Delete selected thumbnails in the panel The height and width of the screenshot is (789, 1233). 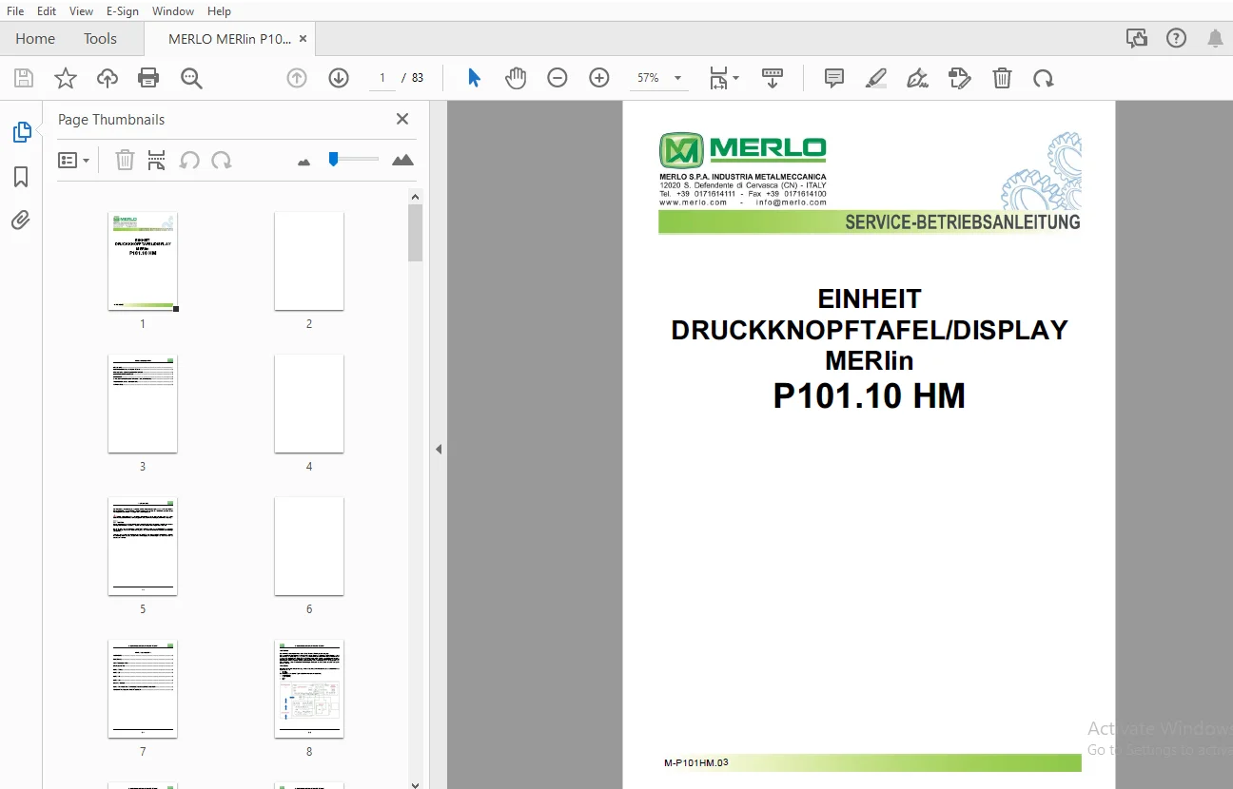pyautogui.click(x=125, y=160)
